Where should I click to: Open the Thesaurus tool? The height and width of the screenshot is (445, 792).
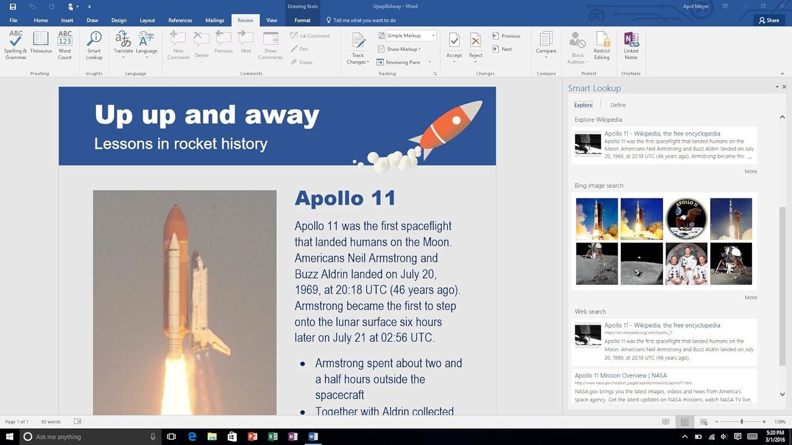click(x=41, y=43)
